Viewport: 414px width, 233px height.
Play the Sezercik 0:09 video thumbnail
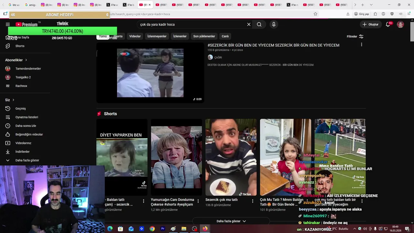click(x=150, y=73)
